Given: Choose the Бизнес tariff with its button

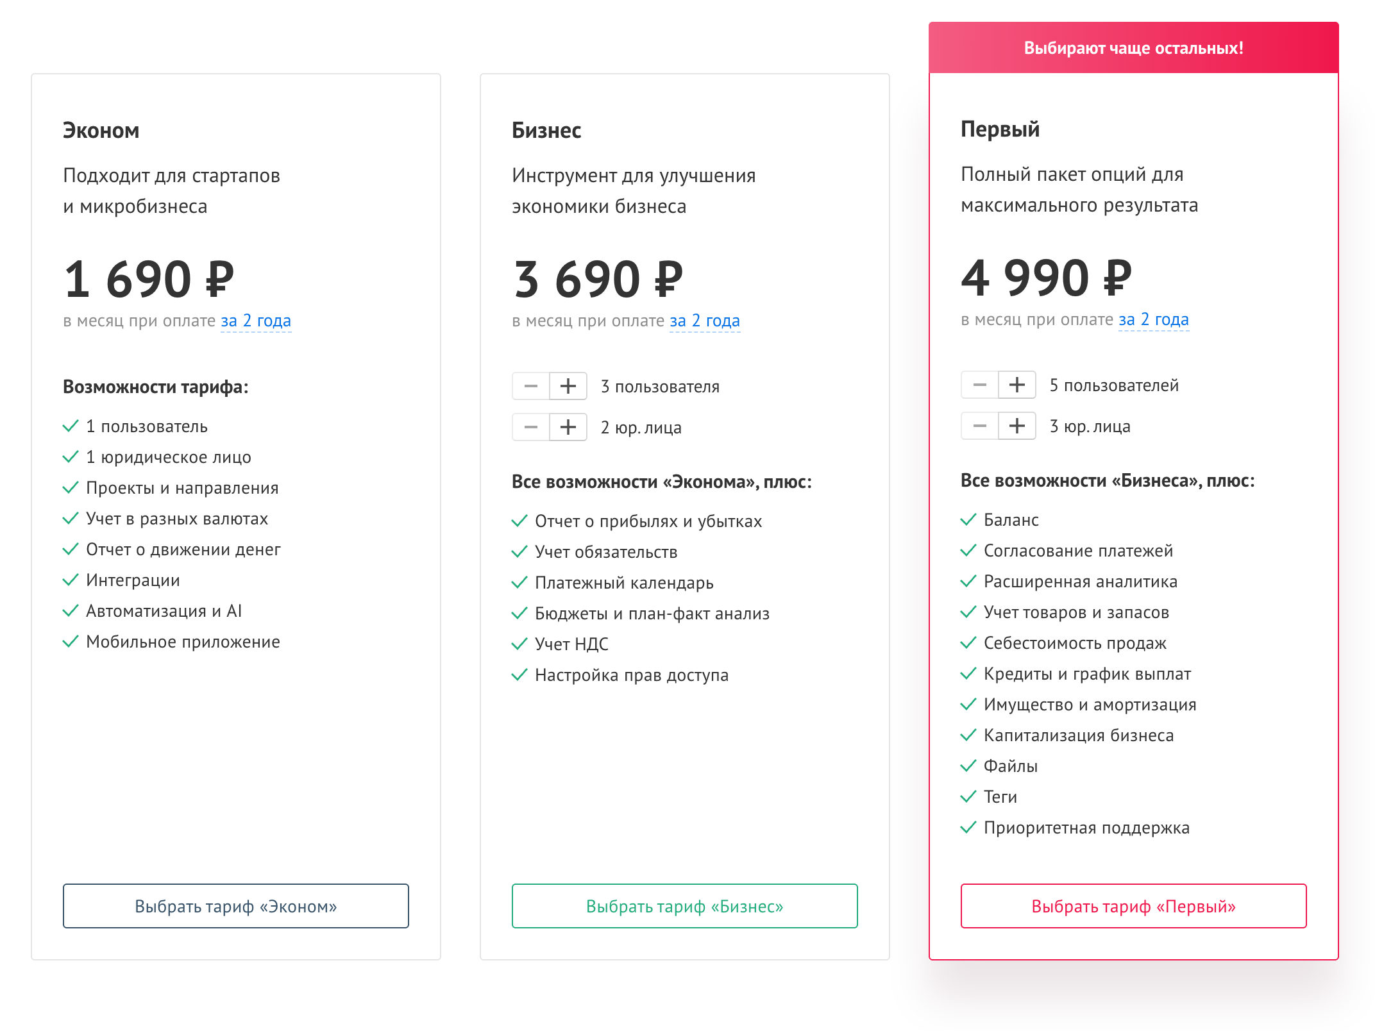Looking at the screenshot, I should click(x=684, y=906).
